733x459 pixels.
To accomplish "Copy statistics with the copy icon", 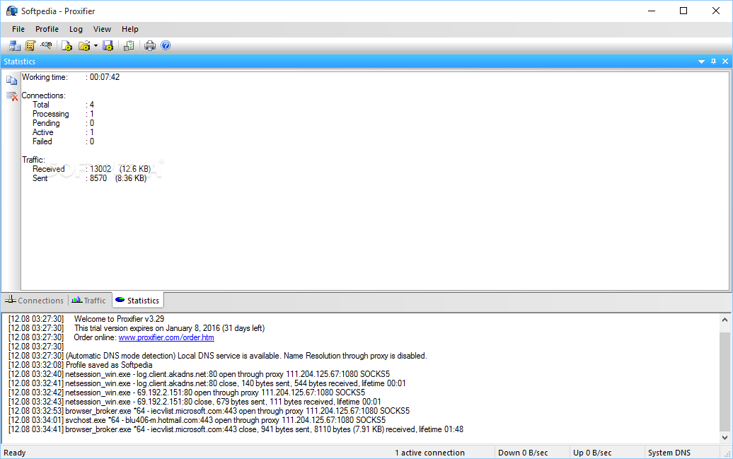I will [12, 81].
